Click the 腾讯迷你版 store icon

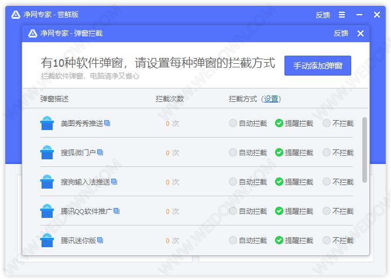click(47, 240)
